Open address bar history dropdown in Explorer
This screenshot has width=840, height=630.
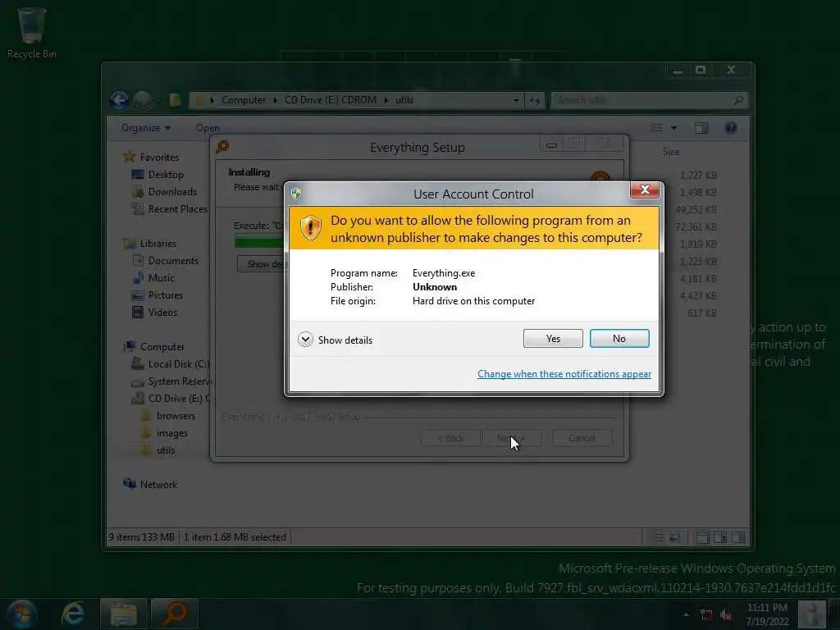coord(516,100)
